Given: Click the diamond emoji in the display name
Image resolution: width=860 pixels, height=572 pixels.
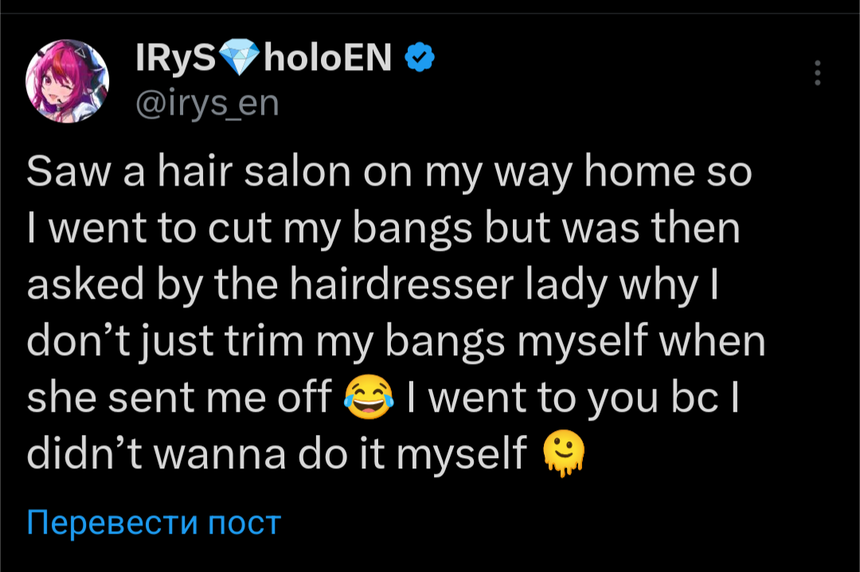Looking at the screenshot, I should click(240, 57).
